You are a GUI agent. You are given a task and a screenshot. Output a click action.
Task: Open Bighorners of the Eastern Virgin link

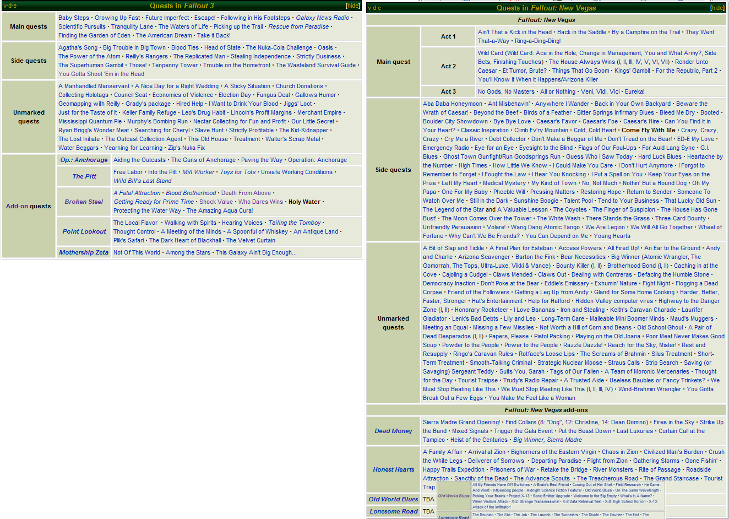(x=553, y=452)
